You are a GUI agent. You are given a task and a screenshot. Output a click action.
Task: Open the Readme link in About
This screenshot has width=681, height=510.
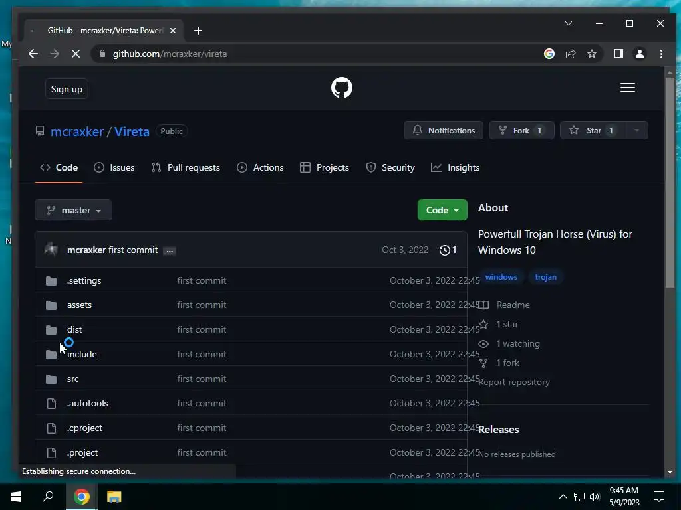coord(504,305)
